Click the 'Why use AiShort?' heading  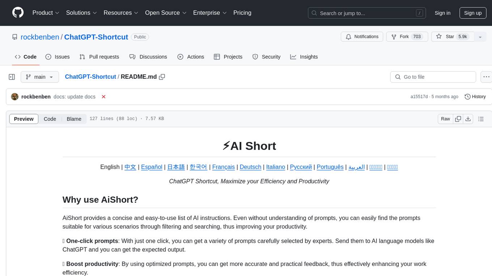[100, 200]
